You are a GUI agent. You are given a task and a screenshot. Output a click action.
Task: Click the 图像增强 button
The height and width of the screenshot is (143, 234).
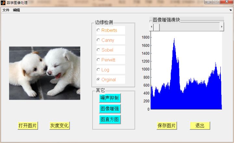110,109
